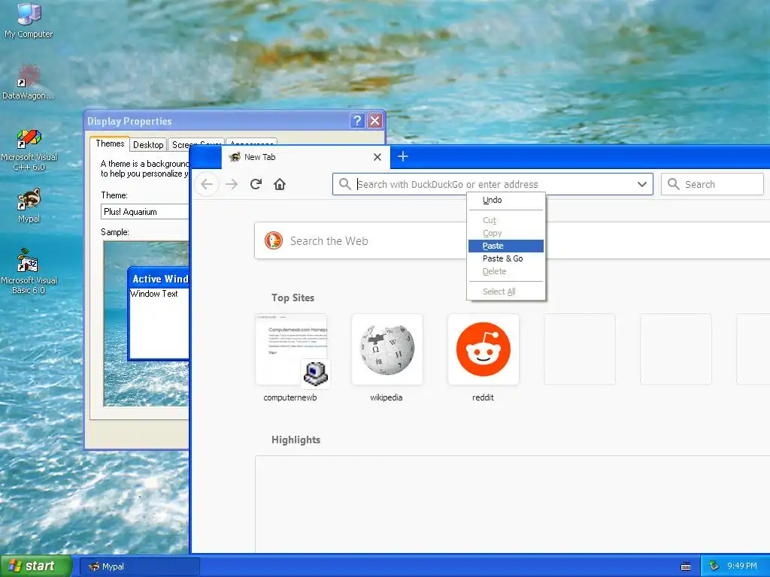Click the address bar input field
Viewport: 770px width, 577px height.
coord(493,185)
